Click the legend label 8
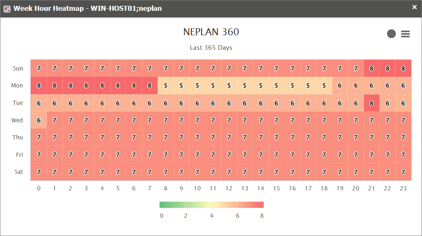422x236 pixels. point(262,216)
